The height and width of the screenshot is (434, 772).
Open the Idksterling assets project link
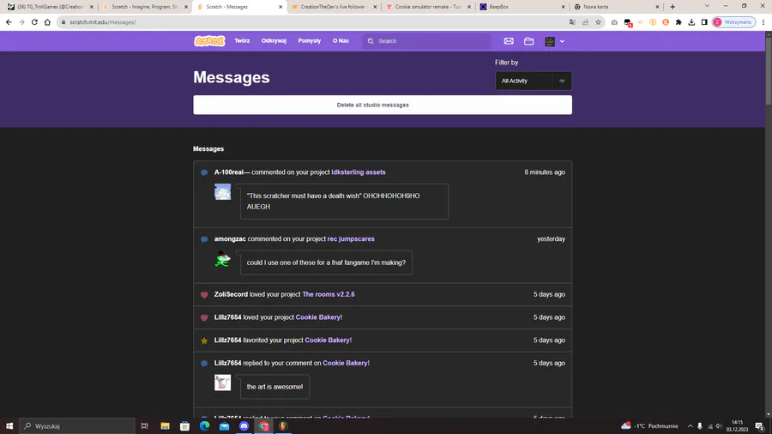click(359, 172)
